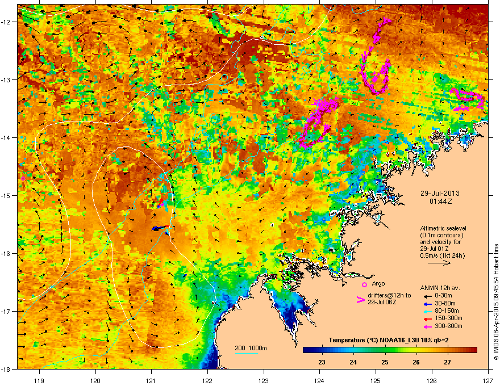Click the 'Altimetric sealevel' caption line
The height and width of the screenshot is (386, 500).
pos(443,228)
